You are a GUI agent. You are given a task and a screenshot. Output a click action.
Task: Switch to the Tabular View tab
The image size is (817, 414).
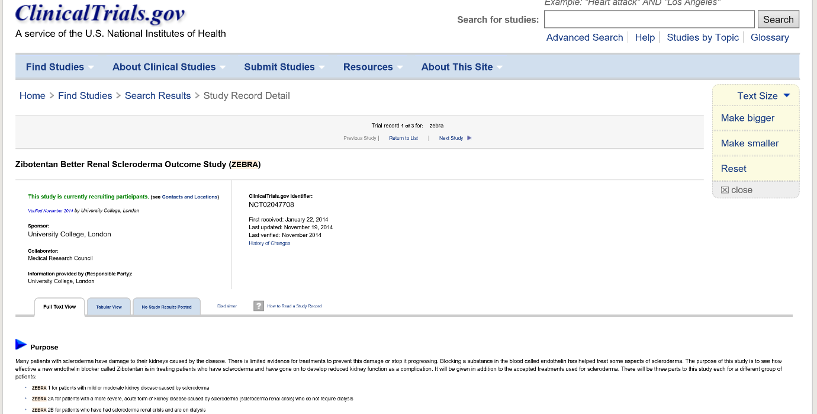pos(109,307)
